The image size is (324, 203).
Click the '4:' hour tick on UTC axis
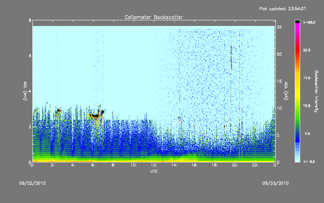pos(73,165)
